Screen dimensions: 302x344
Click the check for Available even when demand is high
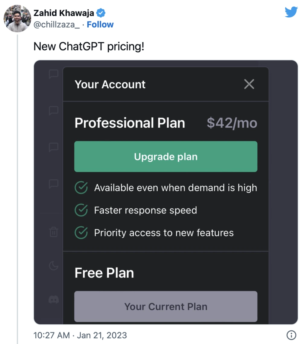pyautogui.click(x=81, y=187)
